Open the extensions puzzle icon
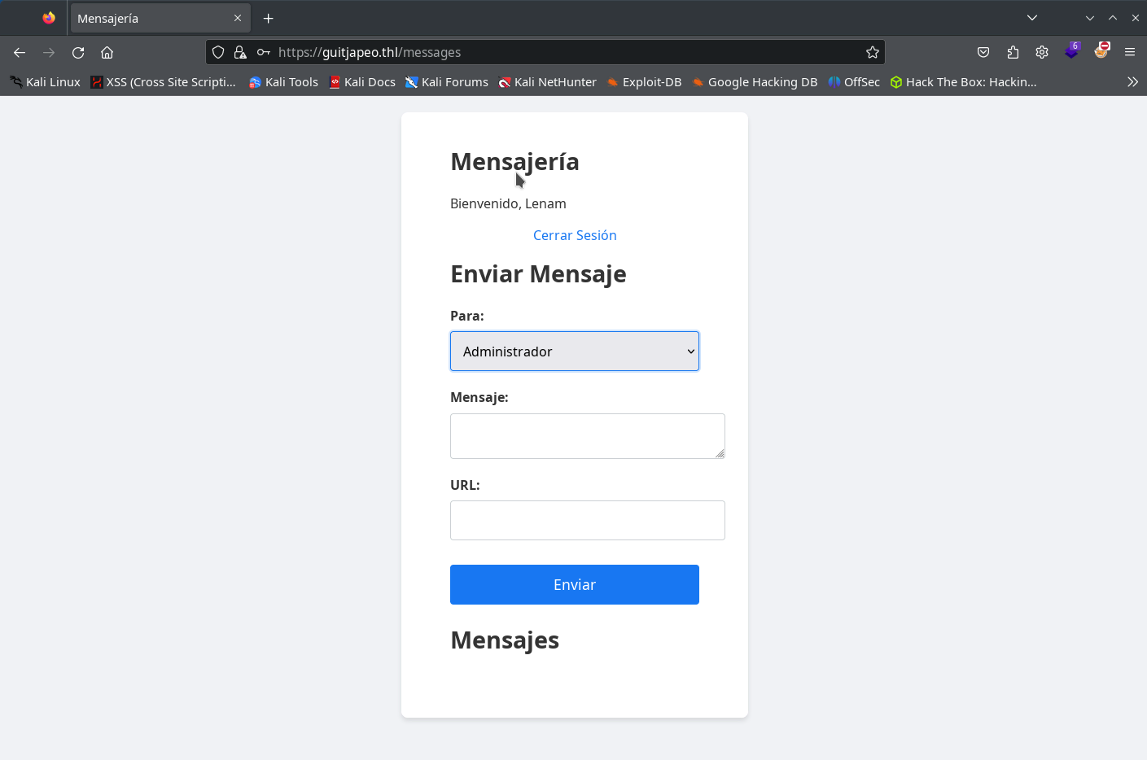This screenshot has height=760, width=1147. 1013,52
